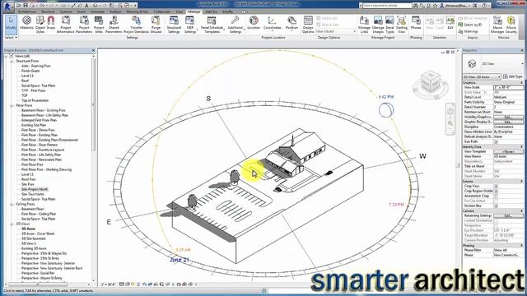Open Manage Links

364,24
